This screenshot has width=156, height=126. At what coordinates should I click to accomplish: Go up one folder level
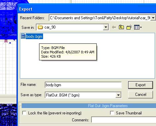click(x=121, y=27)
